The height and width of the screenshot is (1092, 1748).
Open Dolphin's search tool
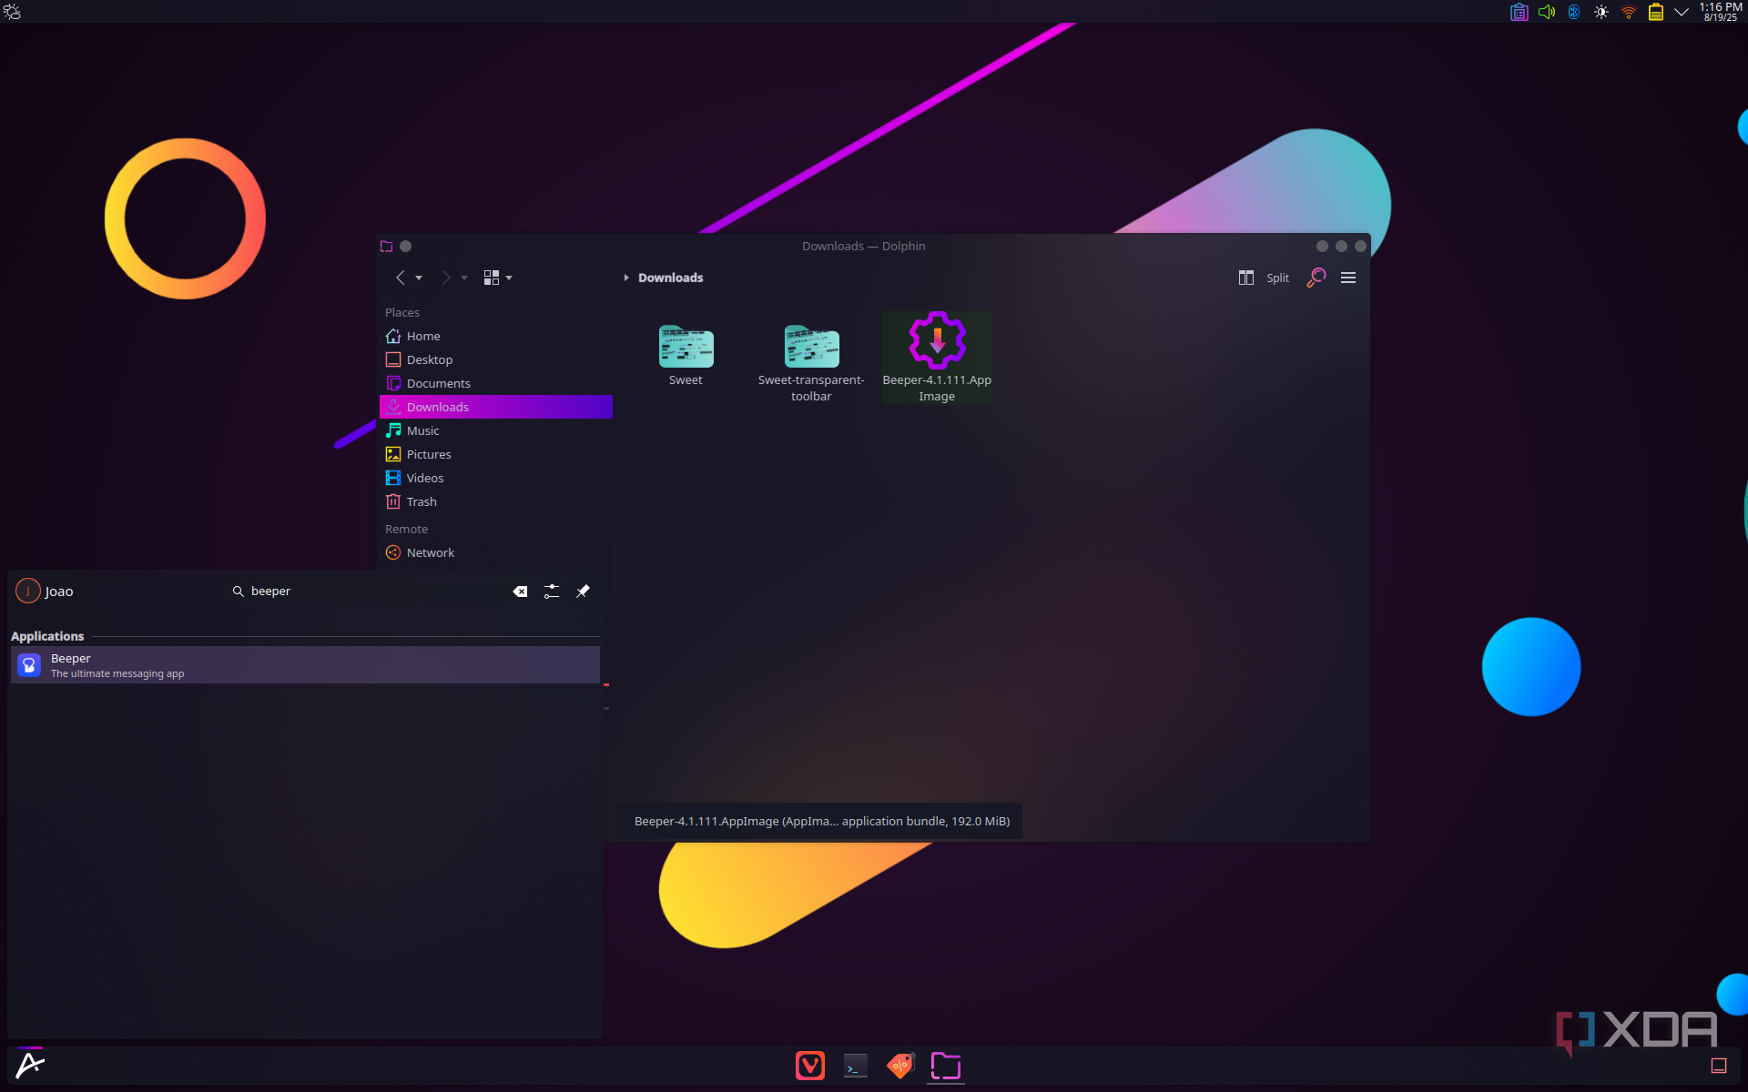(1316, 278)
